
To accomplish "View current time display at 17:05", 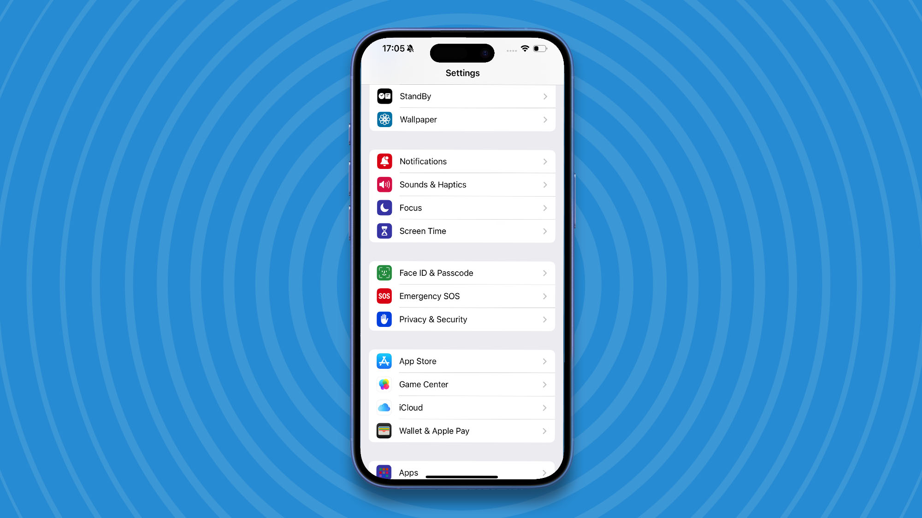I will [393, 49].
